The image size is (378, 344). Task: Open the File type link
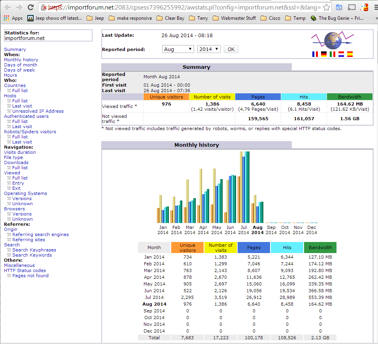coord(13,157)
